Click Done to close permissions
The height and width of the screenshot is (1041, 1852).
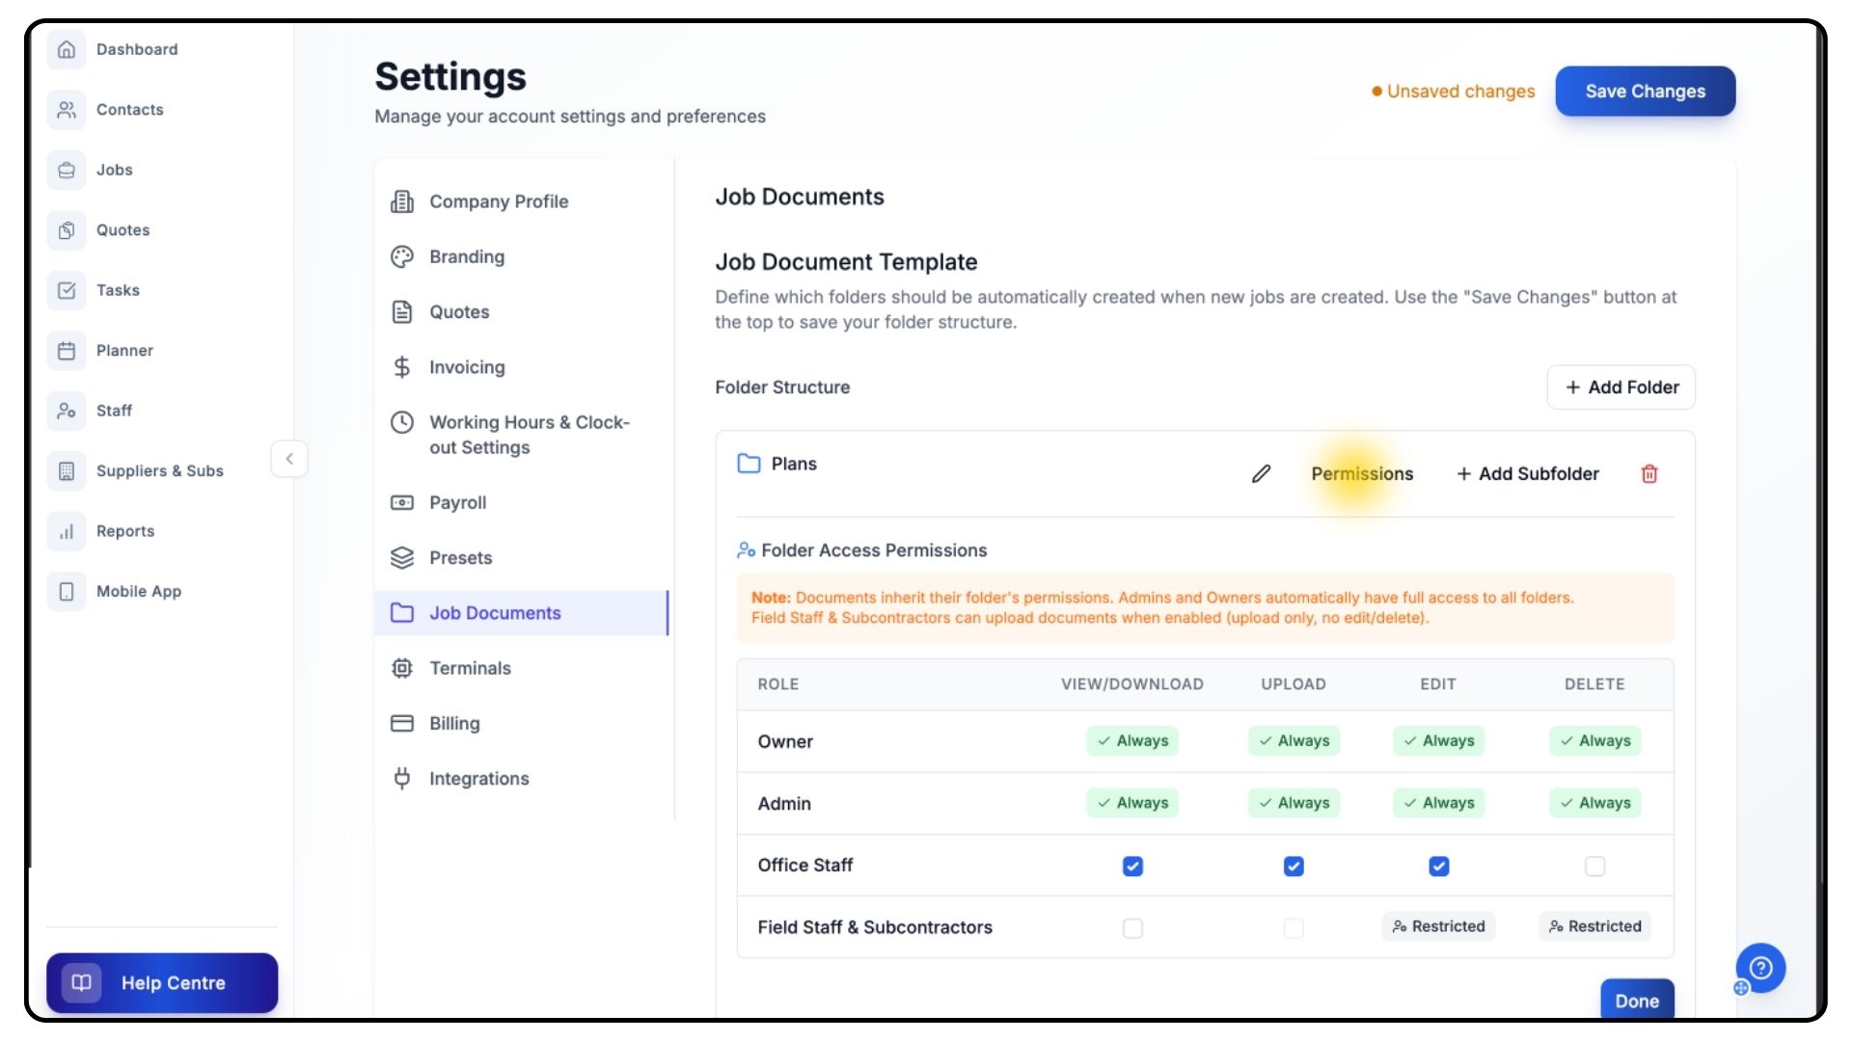click(1637, 1001)
